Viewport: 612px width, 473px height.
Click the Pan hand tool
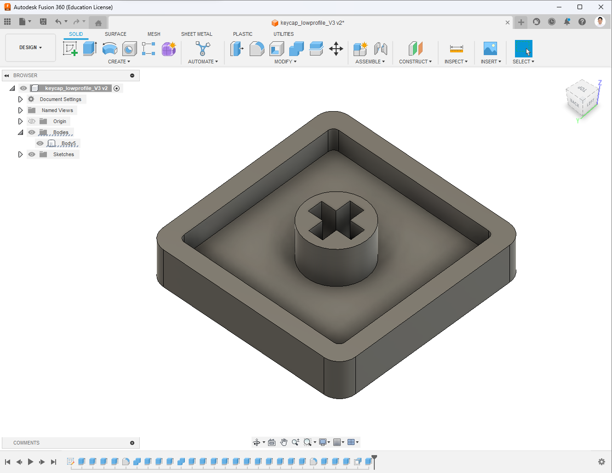point(284,442)
